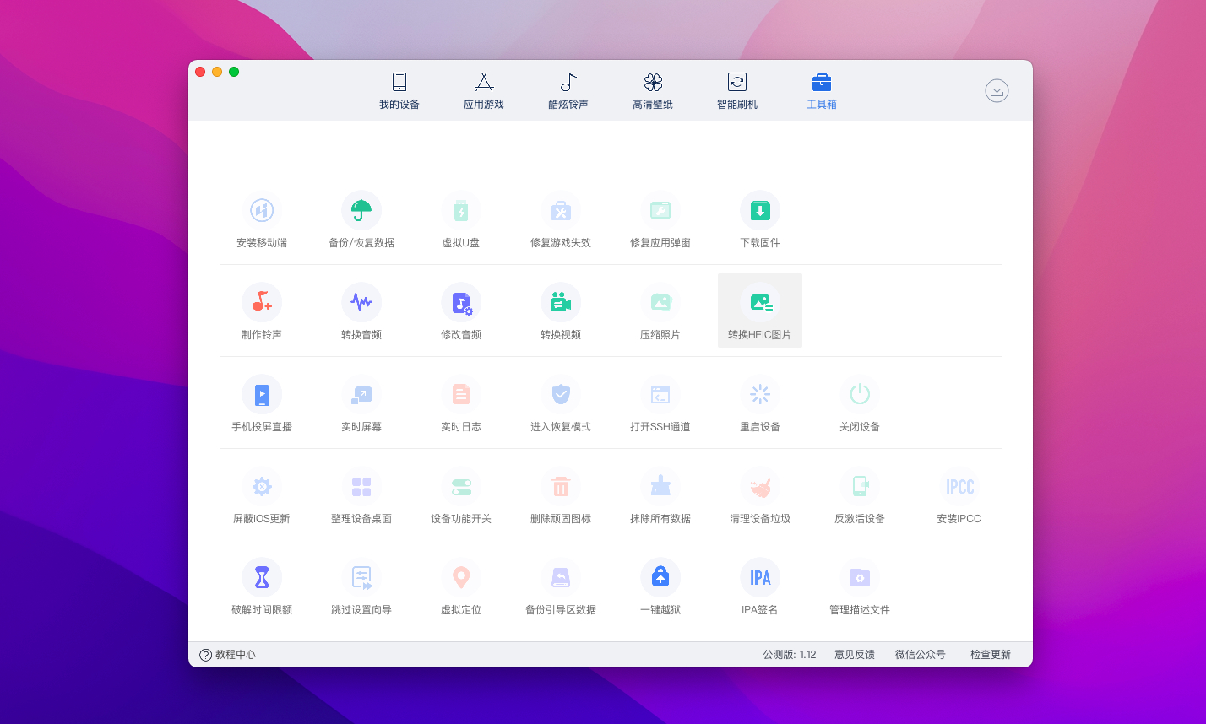The width and height of the screenshot is (1206, 724).
Task: Open the 转换音频 waveform tool
Action: click(361, 302)
